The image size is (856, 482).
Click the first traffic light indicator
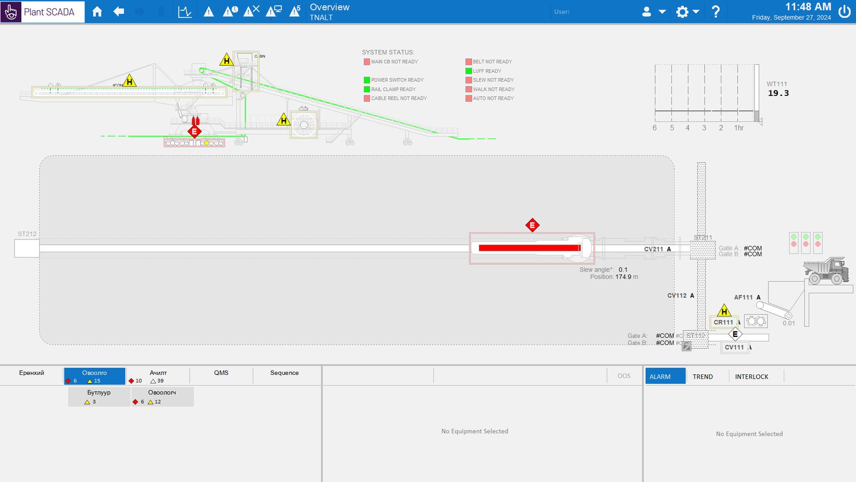pos(794,243)
